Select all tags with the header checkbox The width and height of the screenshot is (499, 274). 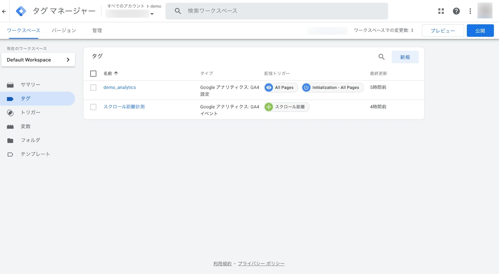[x=93, y=73]
